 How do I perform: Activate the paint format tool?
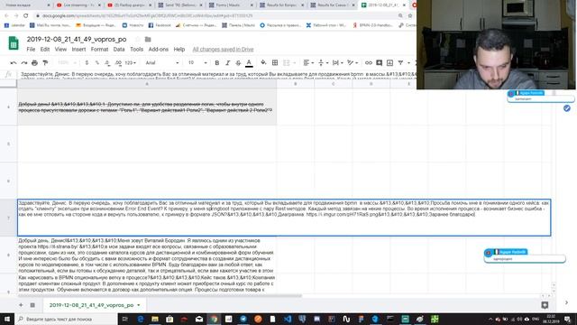pos(45,63)
